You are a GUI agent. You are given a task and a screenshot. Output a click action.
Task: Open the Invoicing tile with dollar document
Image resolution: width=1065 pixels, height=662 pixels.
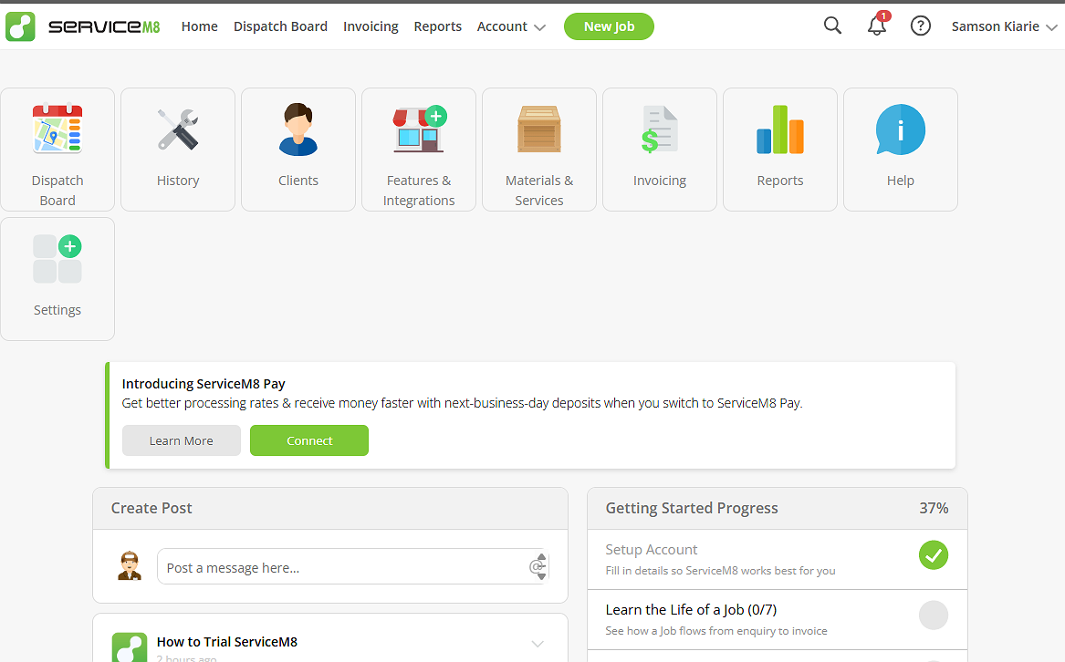point(660,150)
